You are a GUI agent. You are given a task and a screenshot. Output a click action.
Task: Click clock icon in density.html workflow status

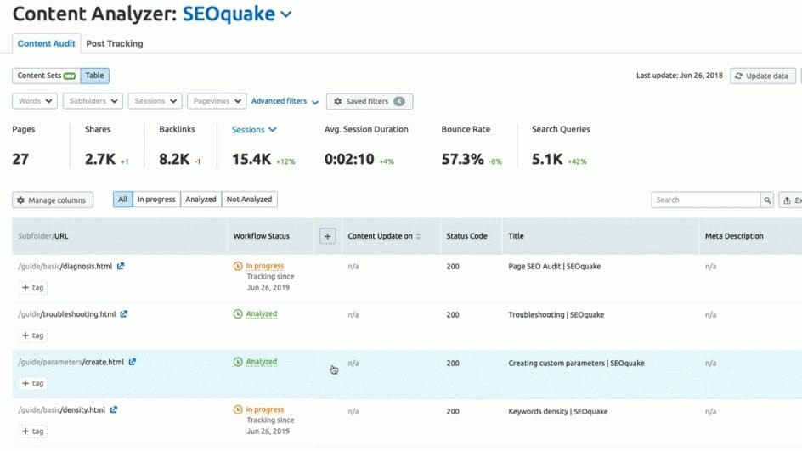coord(237,409)
